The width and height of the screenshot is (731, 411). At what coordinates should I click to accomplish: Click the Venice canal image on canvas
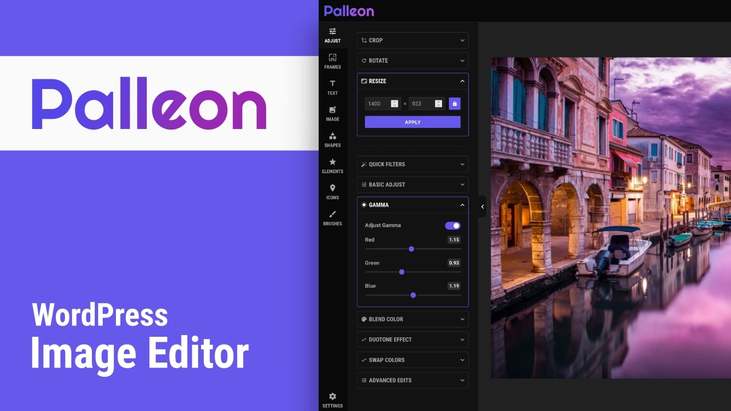click(x=610, y=217)
